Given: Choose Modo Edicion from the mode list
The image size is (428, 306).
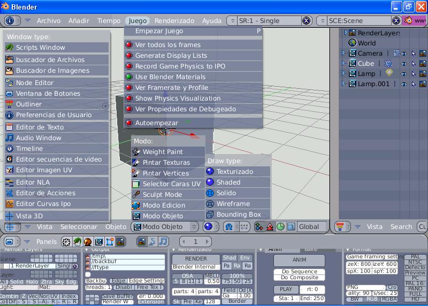Looking at the screenshot, I should tap(168, 205).
